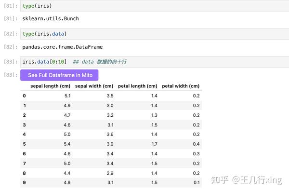Select the type(iris) code cell
The image size is (289, 193).
pos(155,6)
